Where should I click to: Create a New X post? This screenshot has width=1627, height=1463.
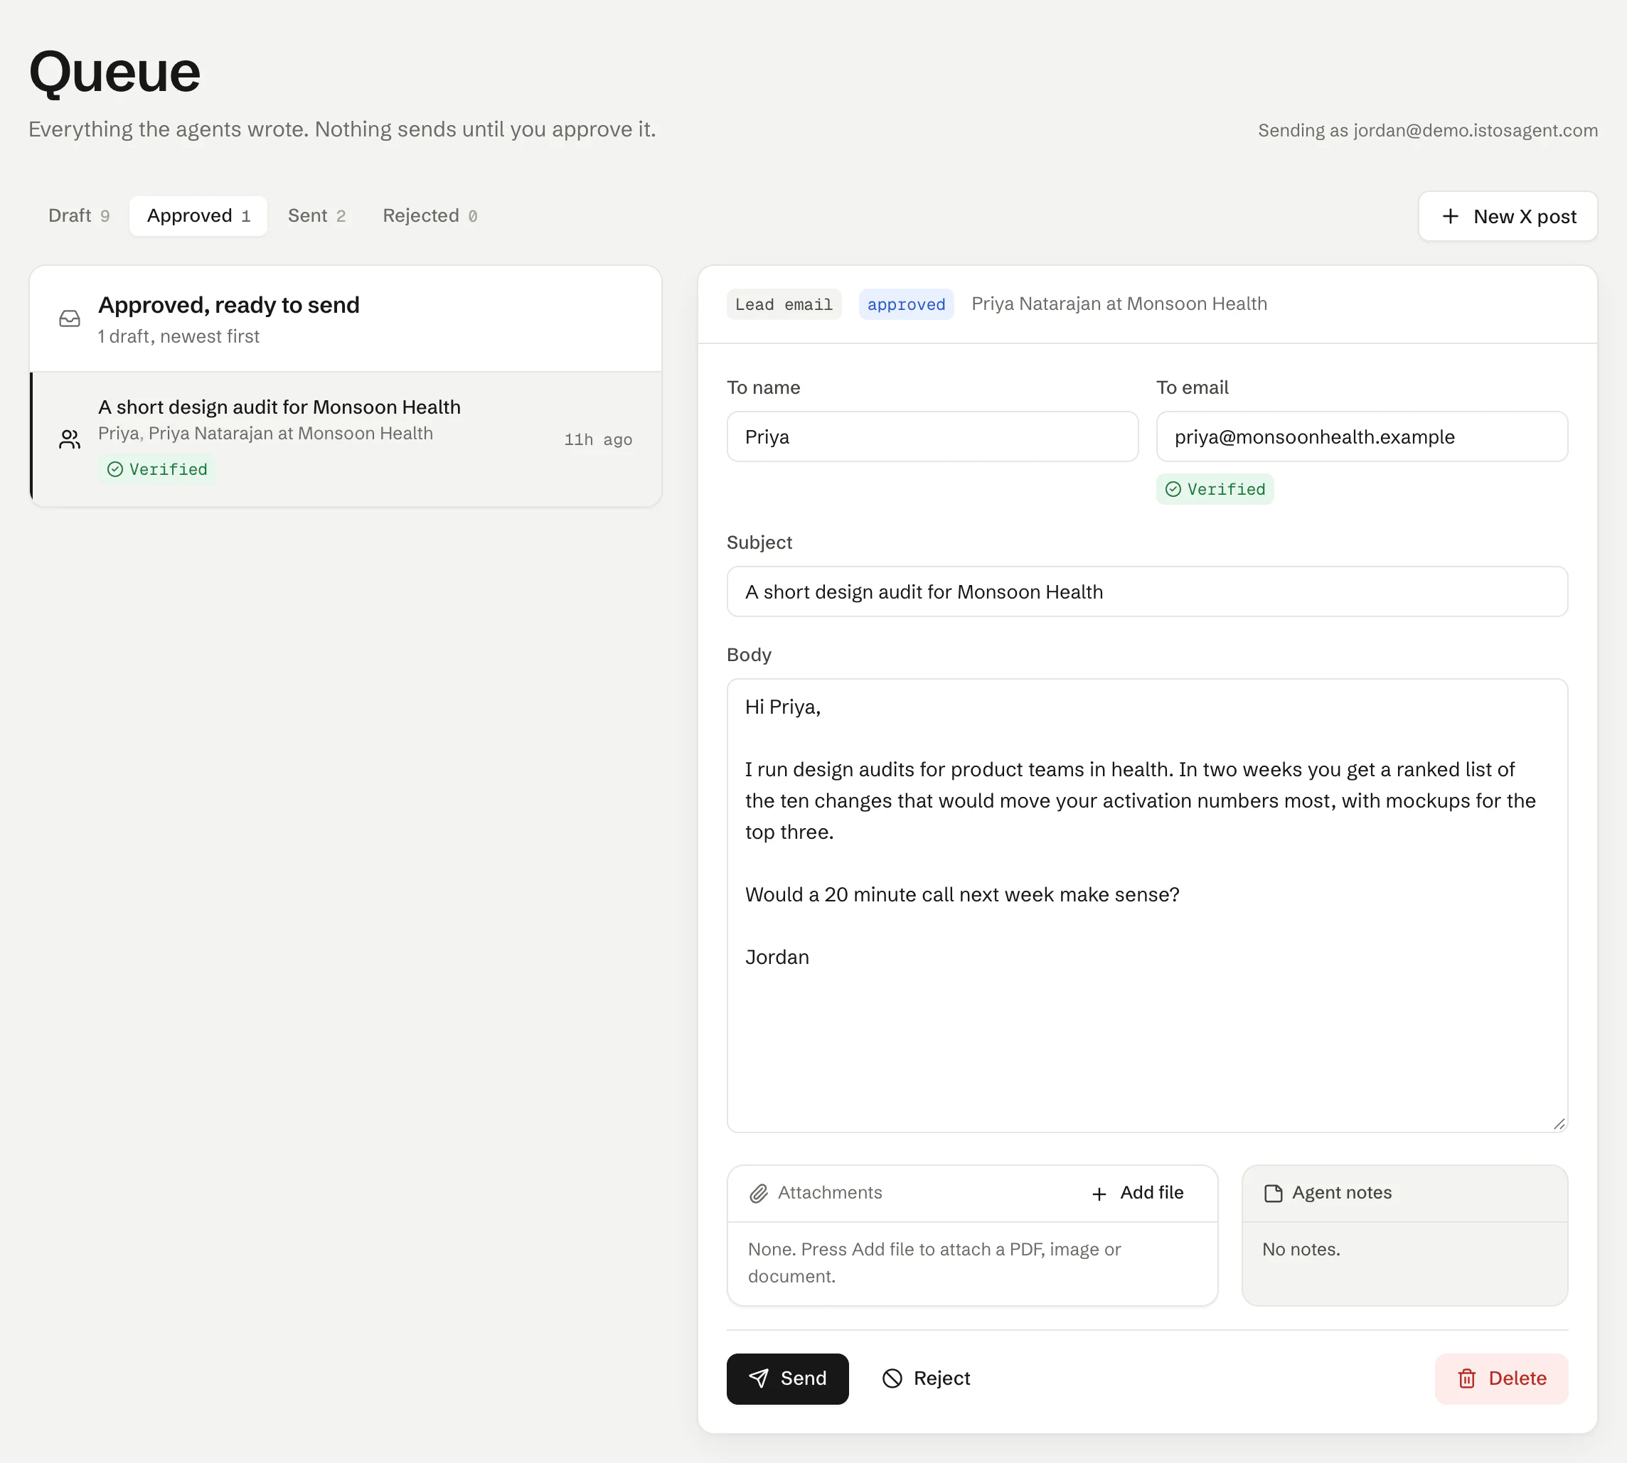point(1508,216)
